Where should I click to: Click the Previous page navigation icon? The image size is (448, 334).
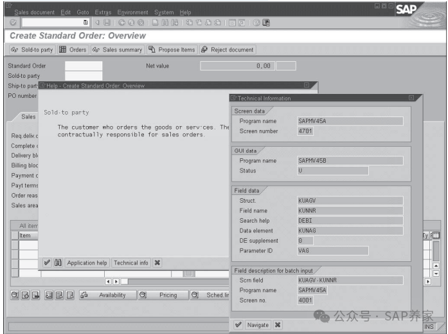(199, 23)
